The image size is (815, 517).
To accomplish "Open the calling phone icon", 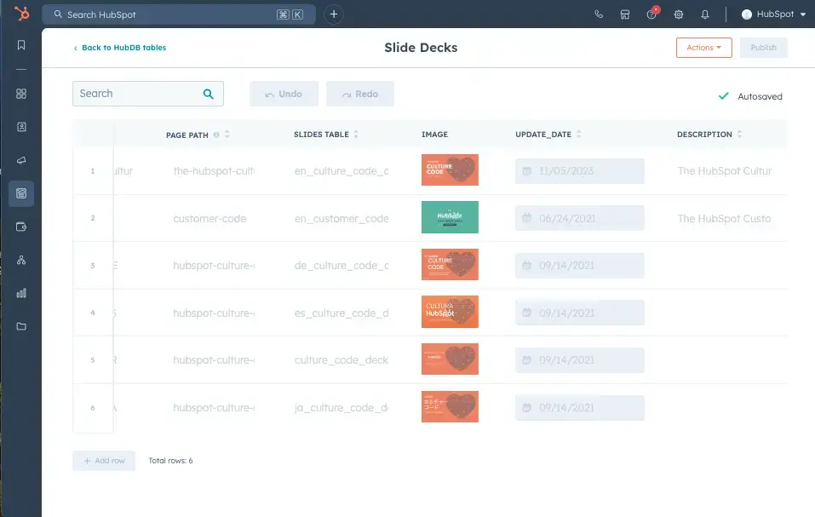I will [599, 14].
